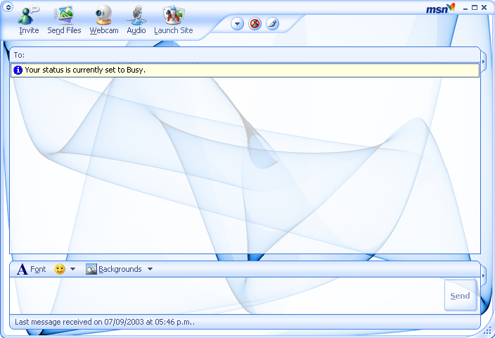Click the Invite contact icon
Screen dimensions: 495x338
point(29,15)
